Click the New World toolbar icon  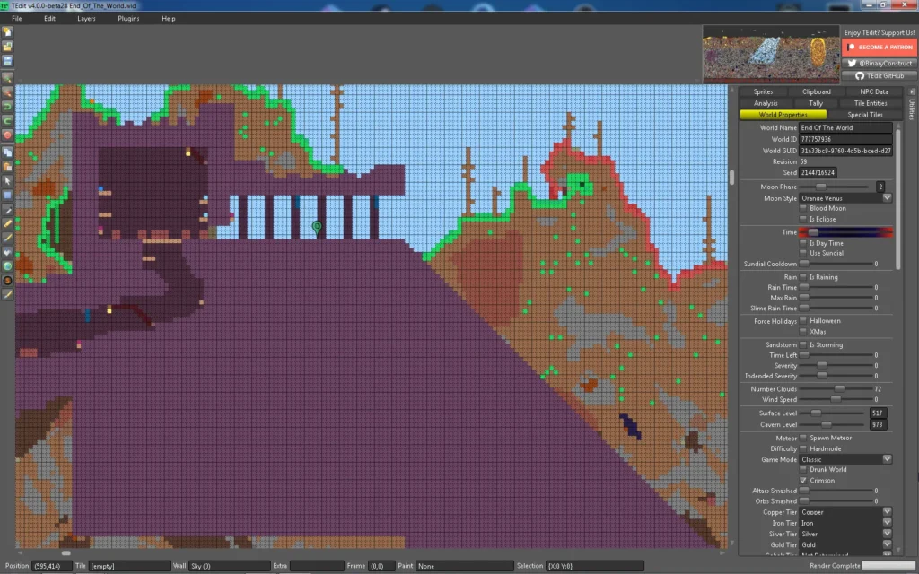tap(7, 32)
